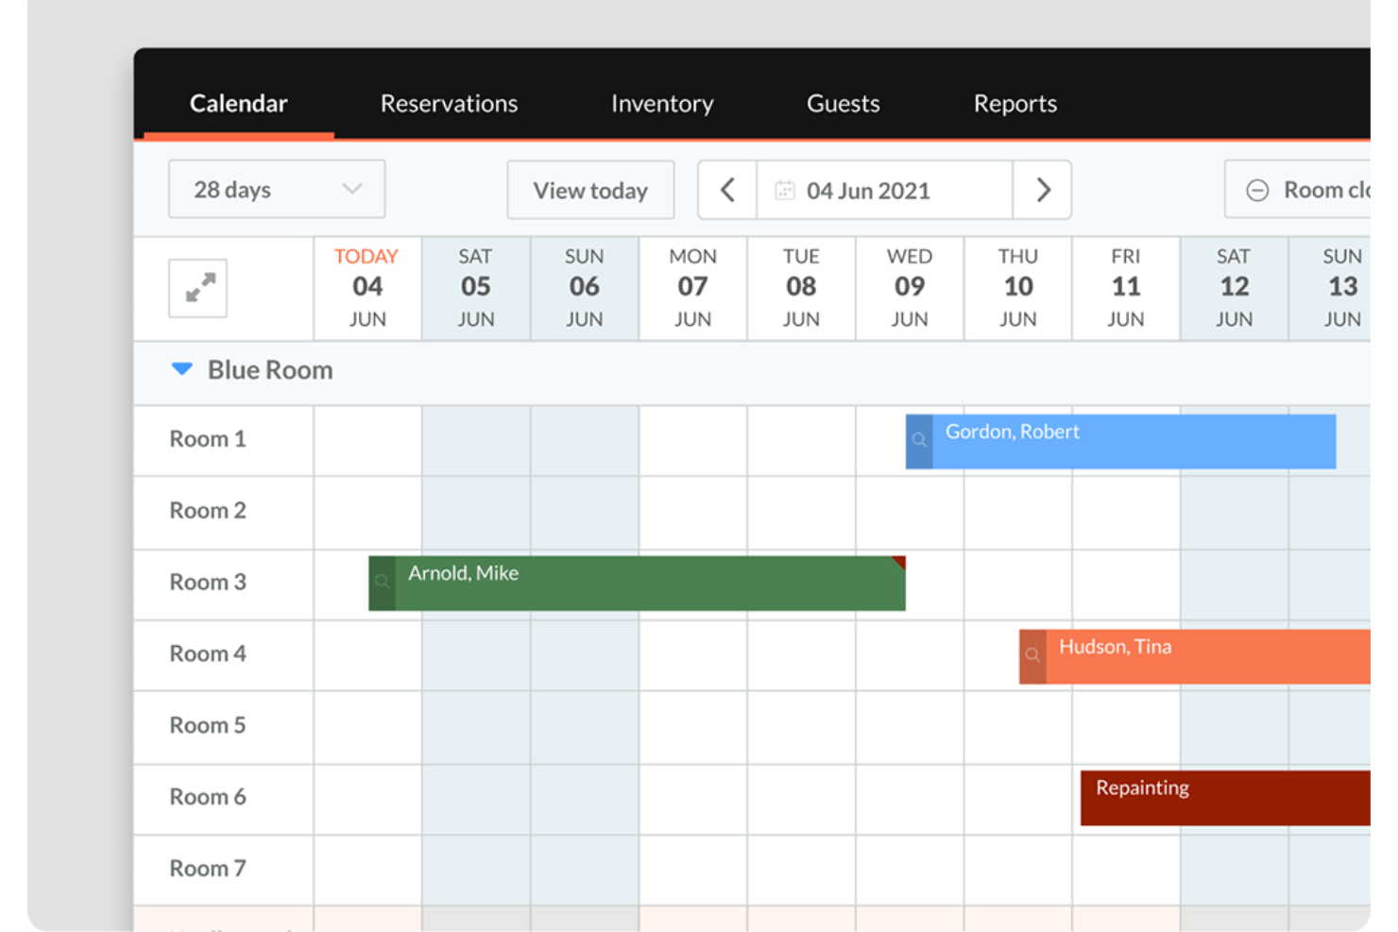Select the WED 09 JUN column header

point(910,288)
